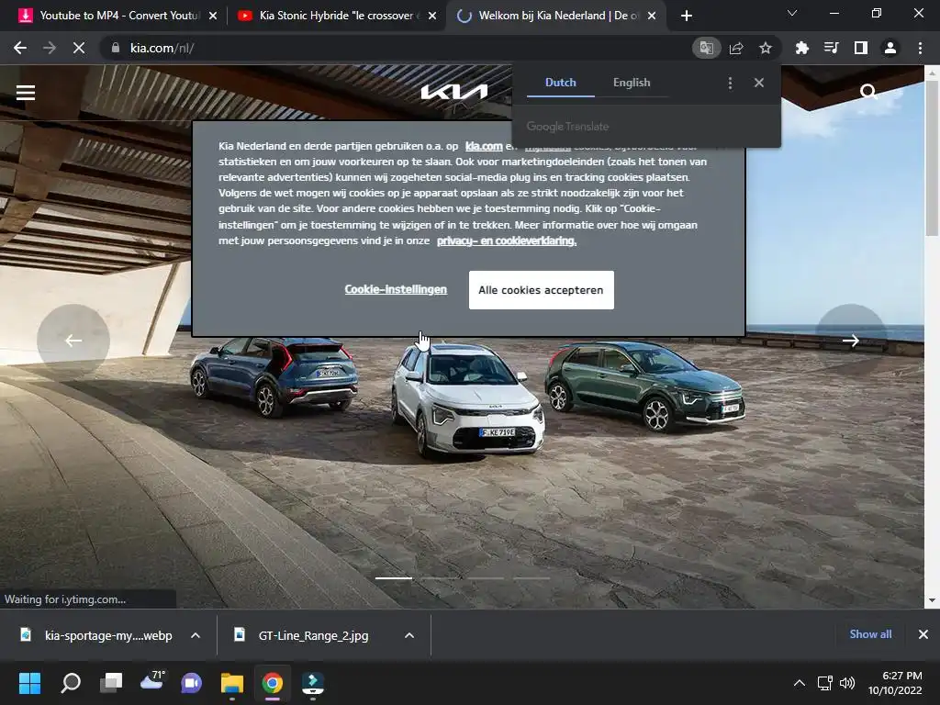
Task: Open the Kia site search
Action: point(868,92)
